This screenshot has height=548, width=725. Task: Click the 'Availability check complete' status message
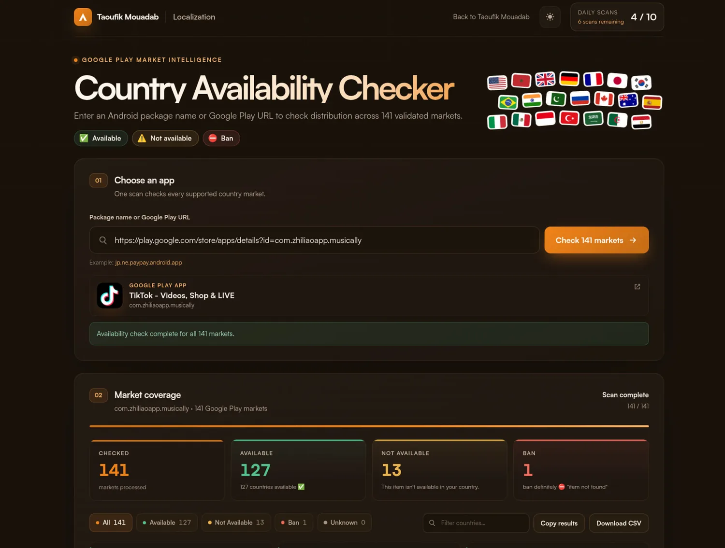click(369, 334)
